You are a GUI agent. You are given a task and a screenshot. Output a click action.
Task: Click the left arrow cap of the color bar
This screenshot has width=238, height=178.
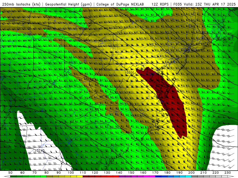coord(7,177)
